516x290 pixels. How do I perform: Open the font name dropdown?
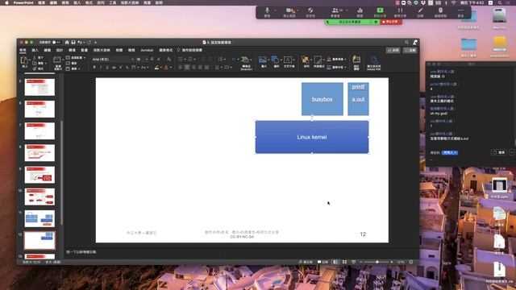point(132,59)
